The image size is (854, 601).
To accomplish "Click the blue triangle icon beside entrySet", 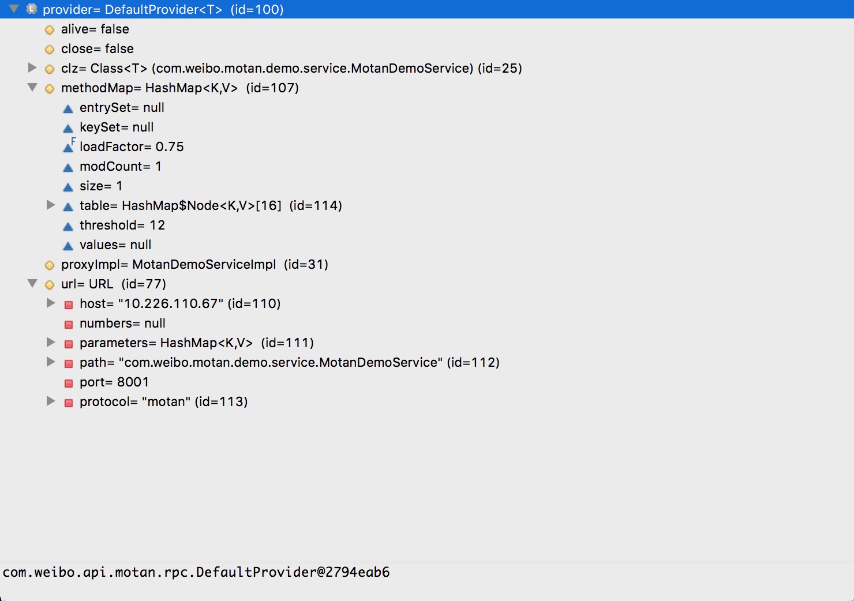I will click(x=68, y=108).
